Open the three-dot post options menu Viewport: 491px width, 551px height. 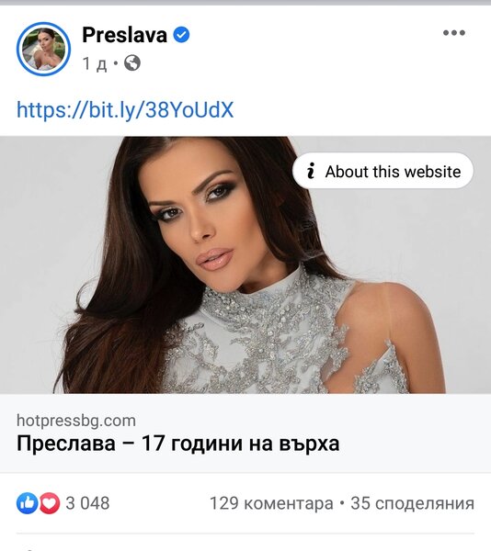(453, 33)
